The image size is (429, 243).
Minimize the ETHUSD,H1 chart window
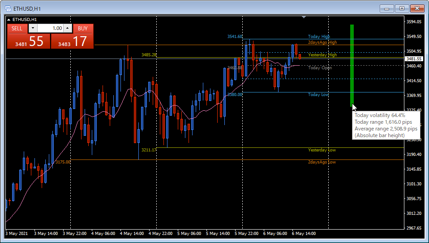pos(387,8)
